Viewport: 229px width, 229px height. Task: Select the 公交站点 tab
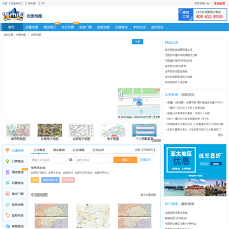pos(98,150)
